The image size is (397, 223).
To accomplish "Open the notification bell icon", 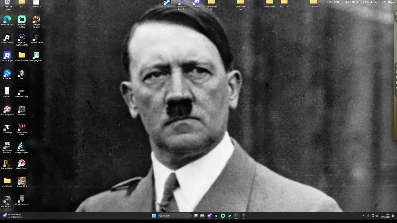I will tap(393, 216).
